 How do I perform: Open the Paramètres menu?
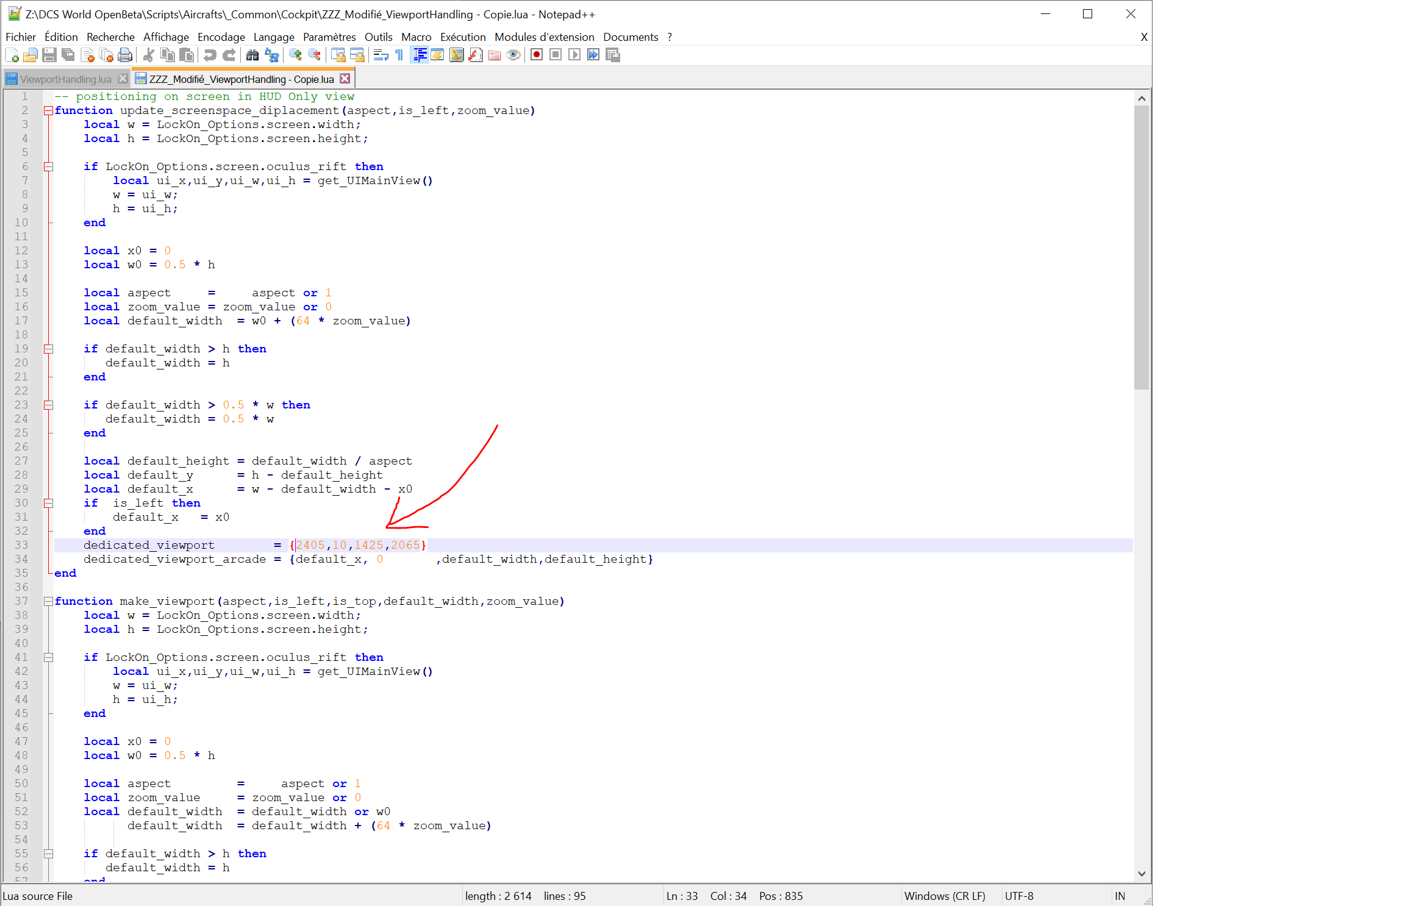(329, 37)
